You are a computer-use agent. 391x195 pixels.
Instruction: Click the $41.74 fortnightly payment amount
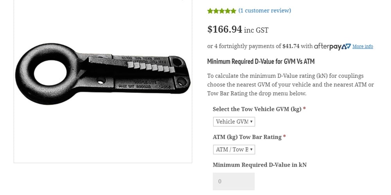[291, 46]
